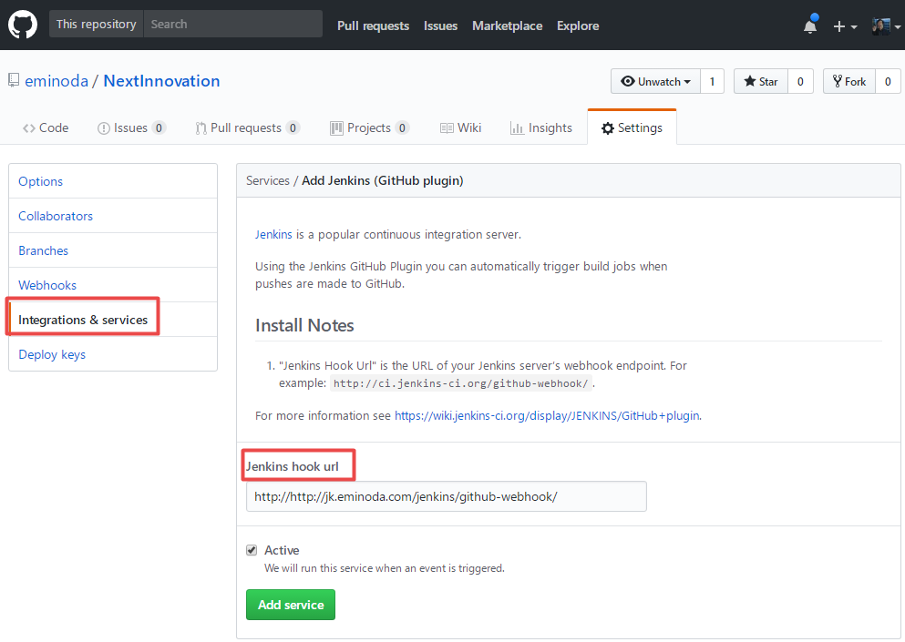The height and width of the screenshot is (642, 905).
Task: Click the This repository search scope
Action: click(97, 25)
